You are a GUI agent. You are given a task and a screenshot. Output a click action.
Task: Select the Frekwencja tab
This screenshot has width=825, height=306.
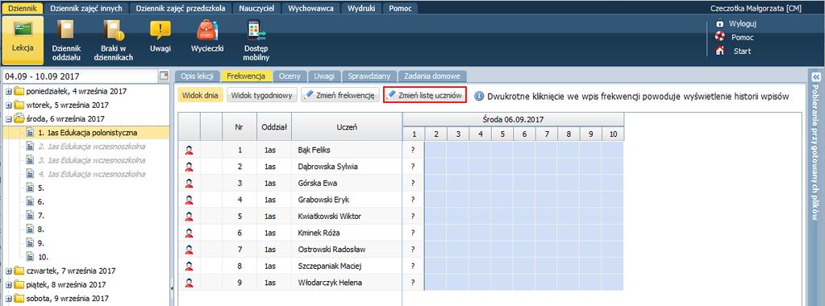point(246,76)
